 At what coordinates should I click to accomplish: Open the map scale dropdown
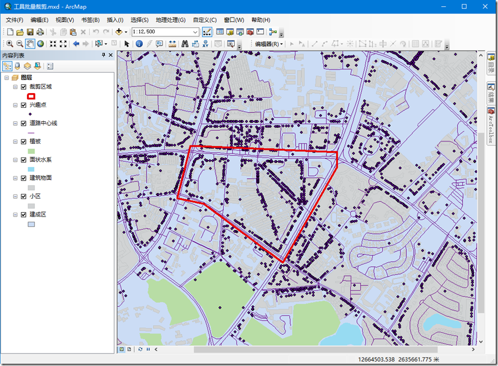[x=195, y=32]
